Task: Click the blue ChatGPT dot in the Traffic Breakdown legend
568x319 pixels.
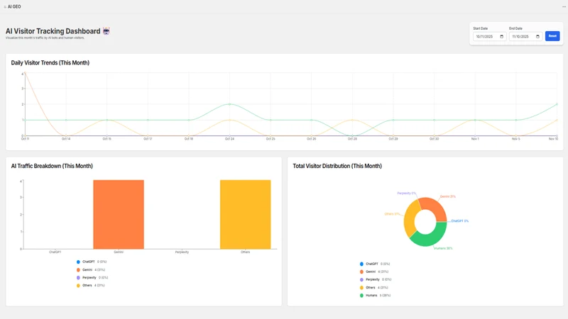Action: pos(78,262)
